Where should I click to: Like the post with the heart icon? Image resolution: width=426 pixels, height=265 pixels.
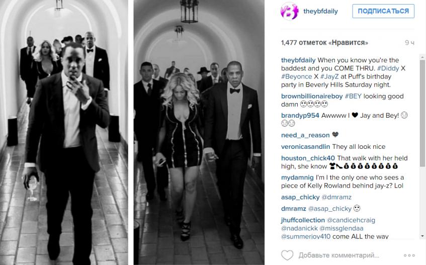[287, 255]
